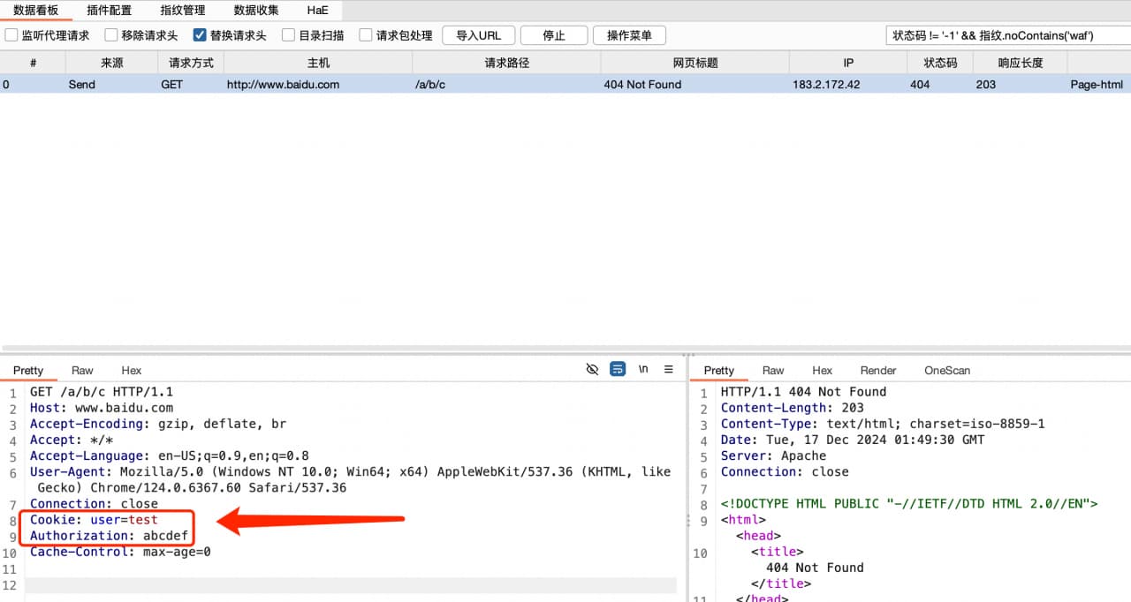
Task: Sort by the 状态码 column header
Action: click(x=940, y=63)
